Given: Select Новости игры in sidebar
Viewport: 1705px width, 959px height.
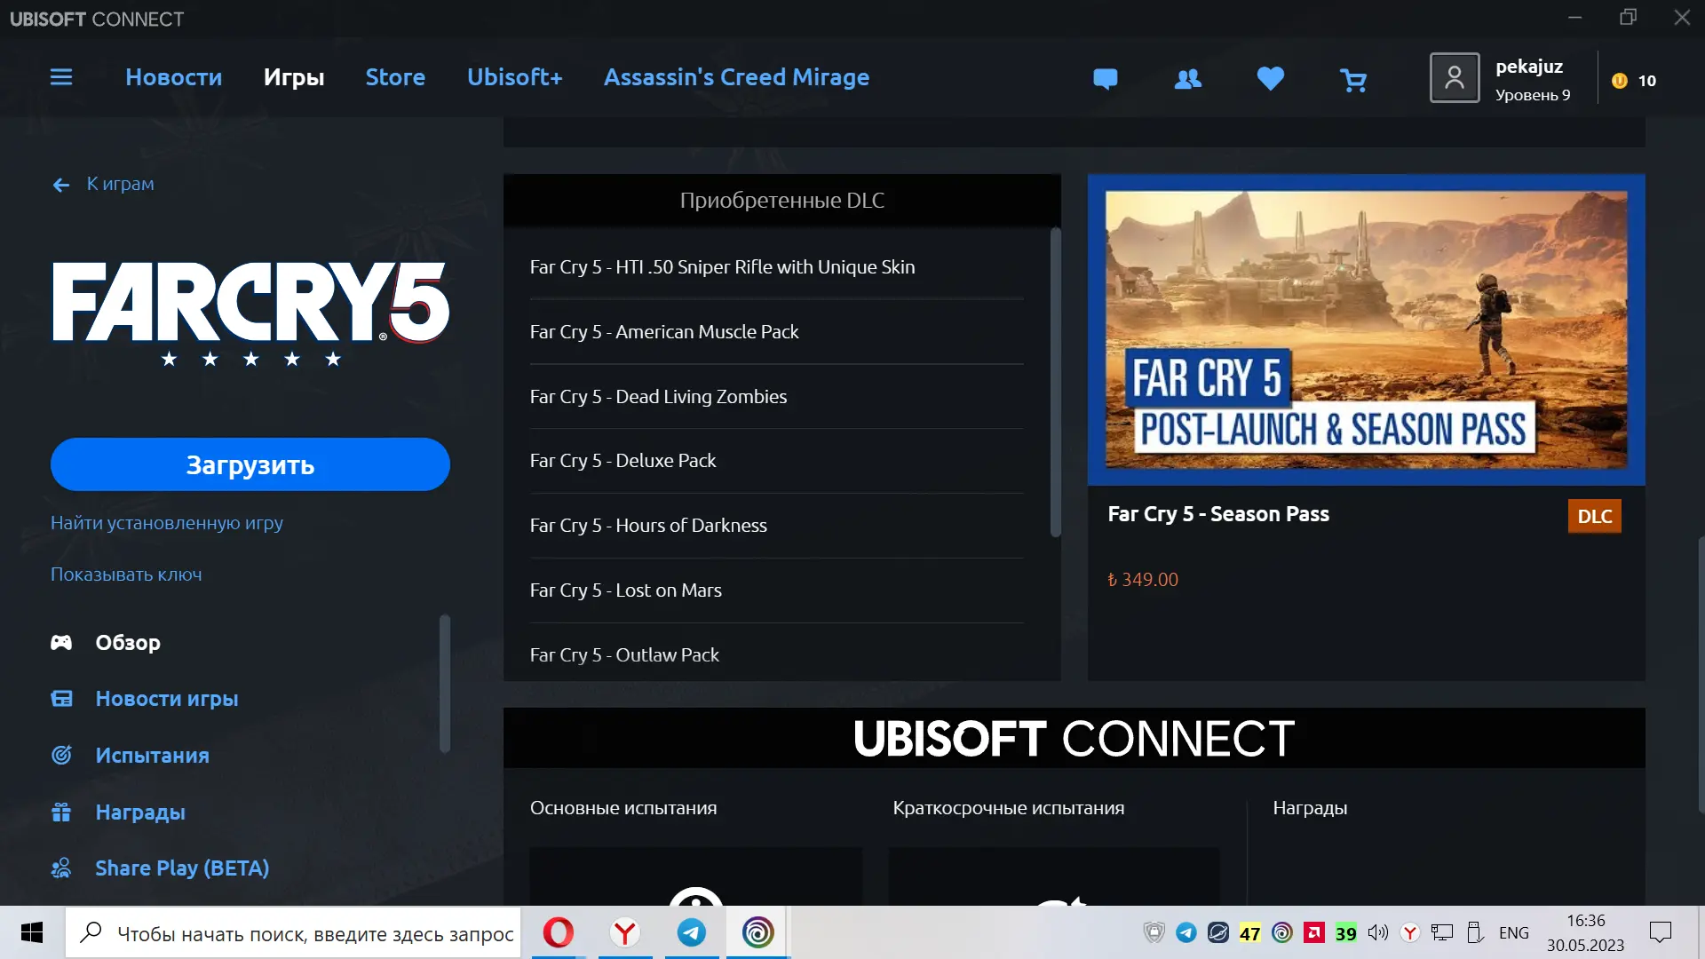Looking at the screenshot, I should (167, 699).
